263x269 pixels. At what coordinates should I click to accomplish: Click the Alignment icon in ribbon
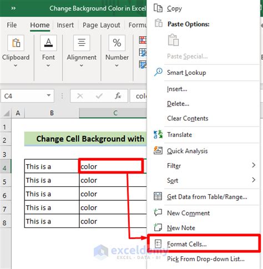point(82,43)
